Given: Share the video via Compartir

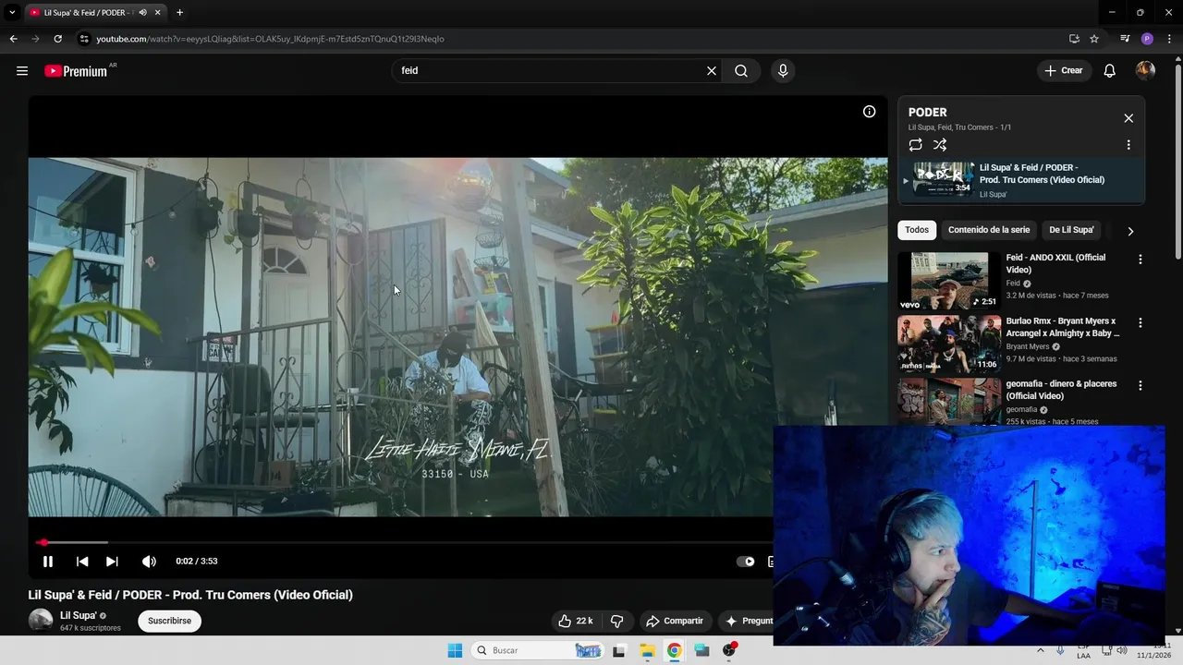Looking at the screenshot, I should (675, 621).
